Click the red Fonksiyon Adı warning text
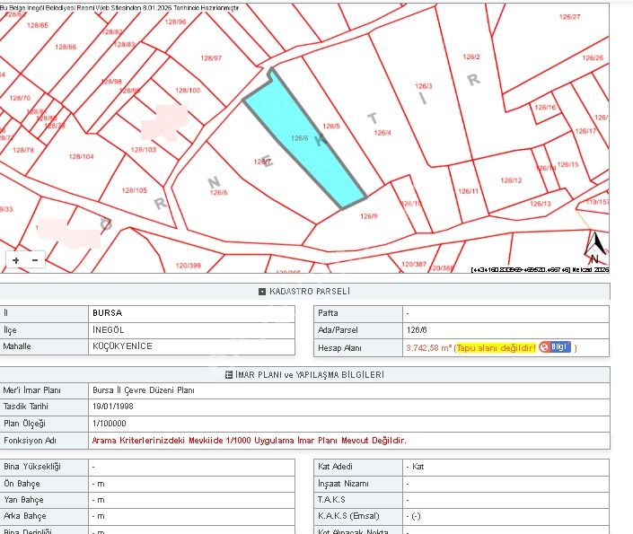633x534 pixels. click(x=249, y=441)
